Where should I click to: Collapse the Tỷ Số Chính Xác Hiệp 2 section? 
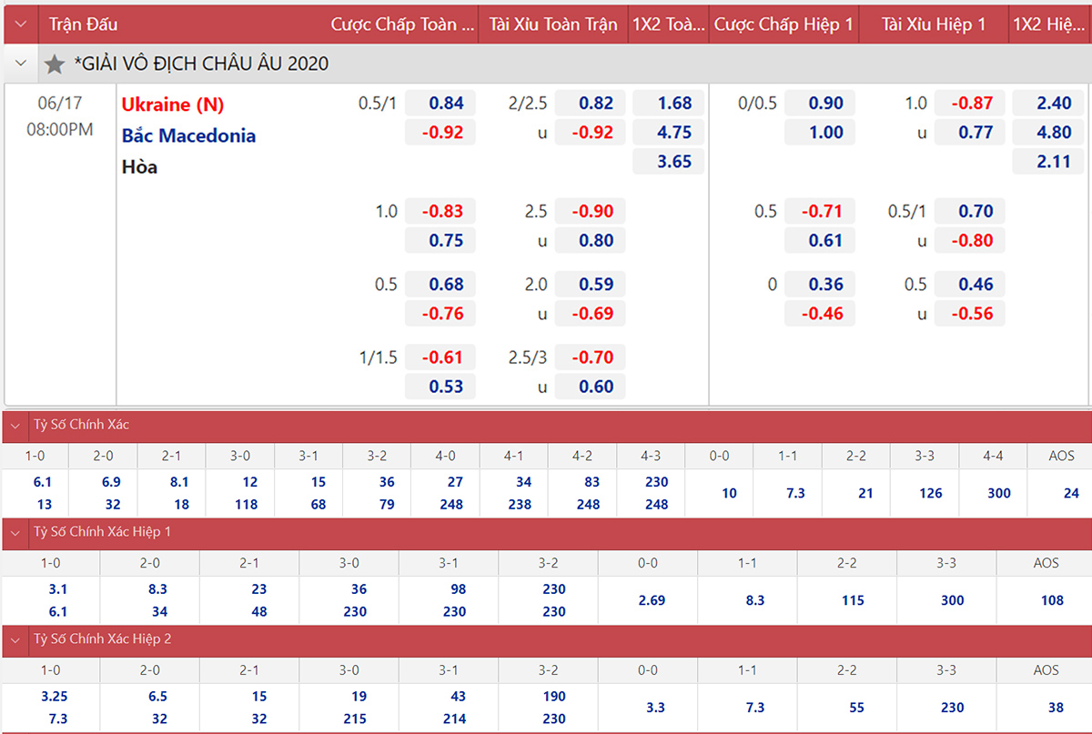click(x=15, y=639)
